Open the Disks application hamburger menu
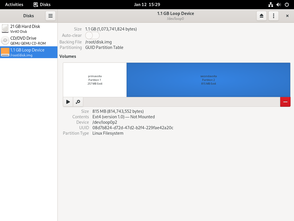Image resolution: width=294 pixels, height=221 pixels. point(51,16)
